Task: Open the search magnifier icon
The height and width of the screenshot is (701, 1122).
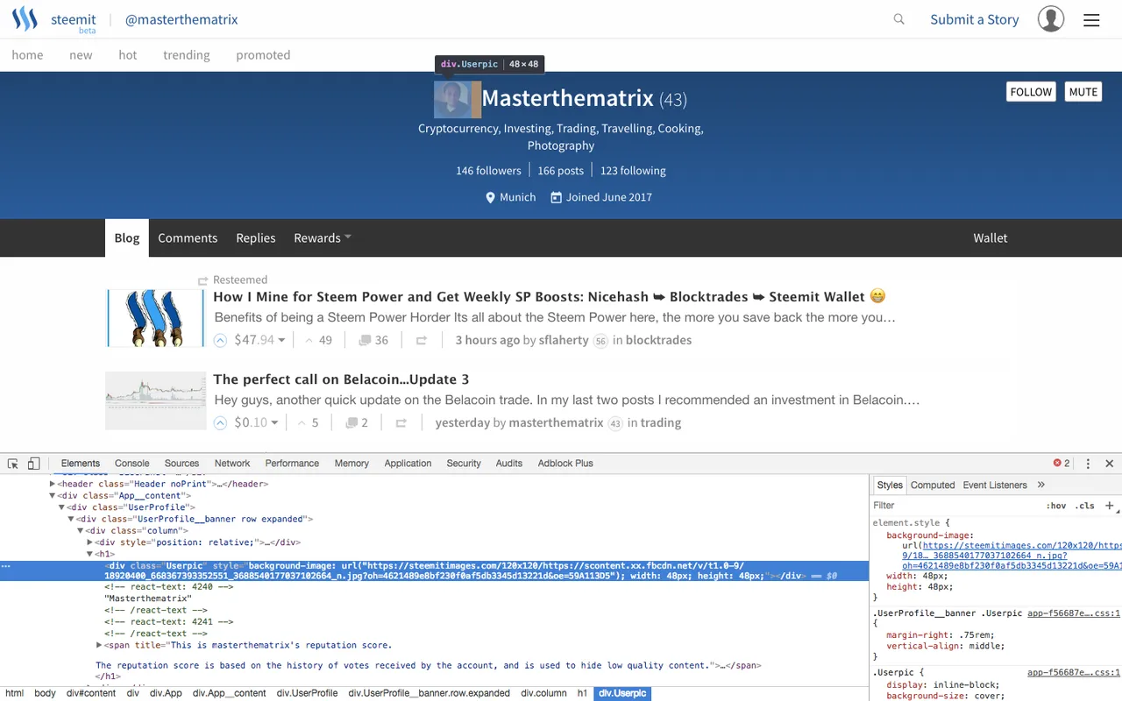Action: [x=898, y=19]
